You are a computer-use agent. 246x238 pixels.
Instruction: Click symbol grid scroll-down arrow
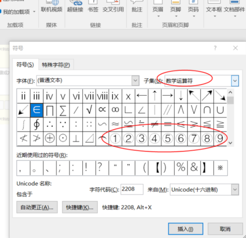click(230, 143)
